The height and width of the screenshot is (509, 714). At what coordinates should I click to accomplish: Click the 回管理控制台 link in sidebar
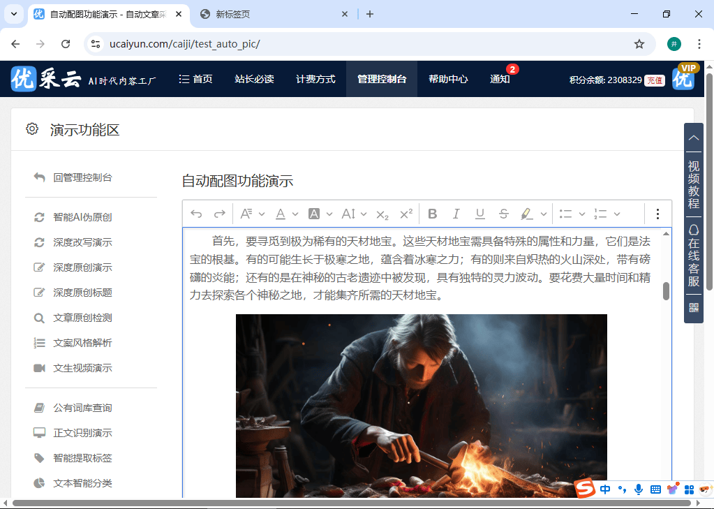click(79, 177)
